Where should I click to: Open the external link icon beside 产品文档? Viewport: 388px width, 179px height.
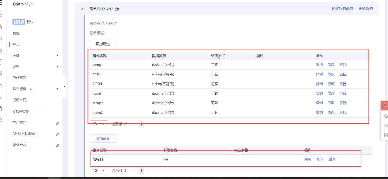click(57, 123)
